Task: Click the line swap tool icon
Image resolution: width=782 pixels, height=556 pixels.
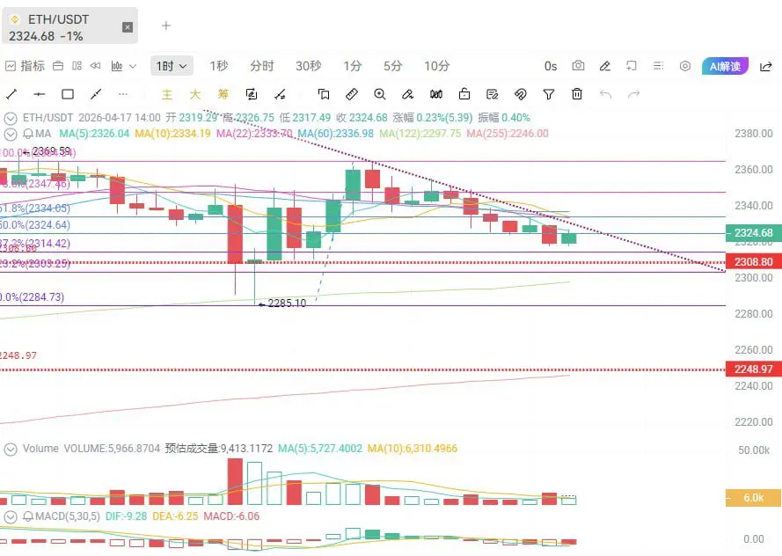Action: coord(281,94)
